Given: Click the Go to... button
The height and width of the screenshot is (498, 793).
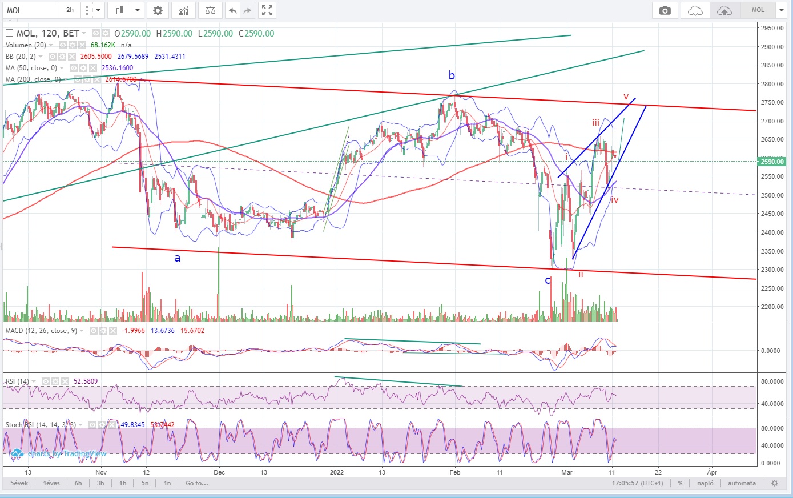Looking at the screenshot, I should tap(196, 483).
